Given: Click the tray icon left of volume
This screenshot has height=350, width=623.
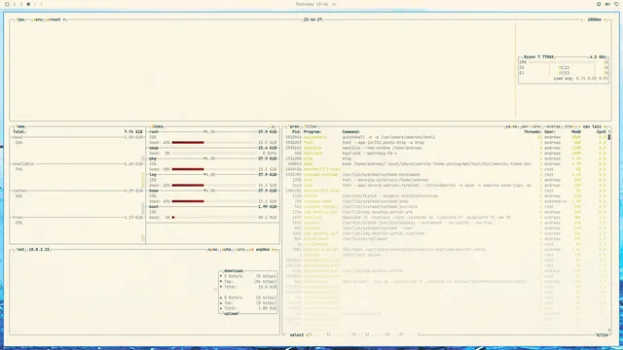Looking at the screenshot, I should tap(599, 4).
